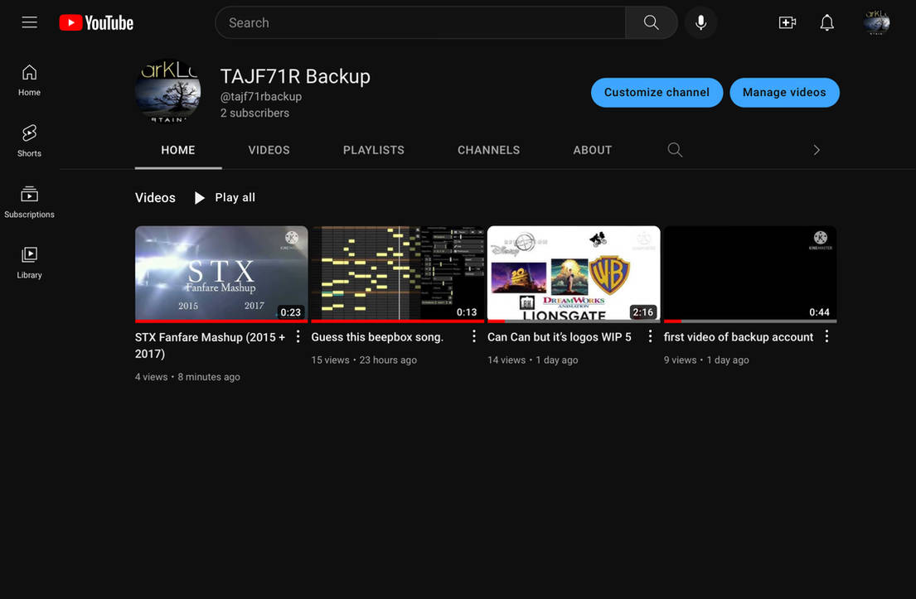The image size is (916, 599).
Task: Open options for STX Fanfare Mashup video
Action: pos(298,337)
